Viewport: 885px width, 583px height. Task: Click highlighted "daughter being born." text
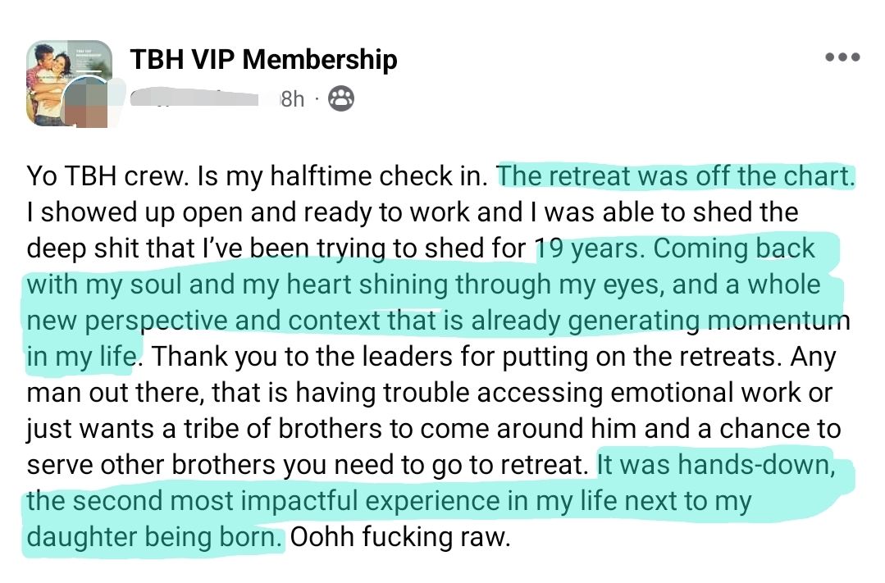(155, 537)
